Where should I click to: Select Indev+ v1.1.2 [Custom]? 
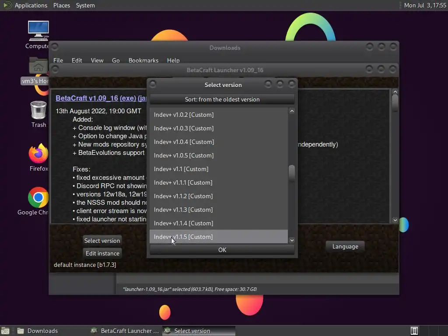click(x=219, y=196)
